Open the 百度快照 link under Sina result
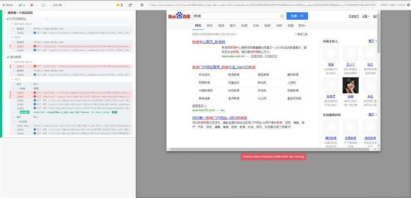 click(x=256, y=56)
